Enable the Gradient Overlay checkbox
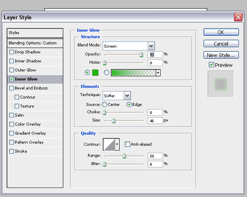The height and width of the screenshot is (197, 247). click(12, 133)
